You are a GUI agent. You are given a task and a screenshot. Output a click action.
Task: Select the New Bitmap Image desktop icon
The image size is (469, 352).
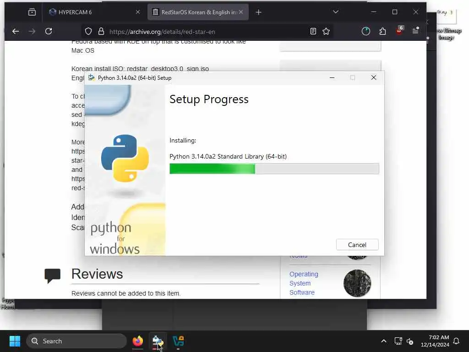(x=447, y=26)
